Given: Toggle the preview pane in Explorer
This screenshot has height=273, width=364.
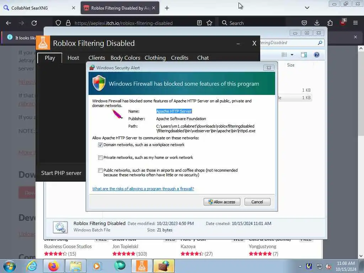Looking at the screenshot, I should point(304,55).
